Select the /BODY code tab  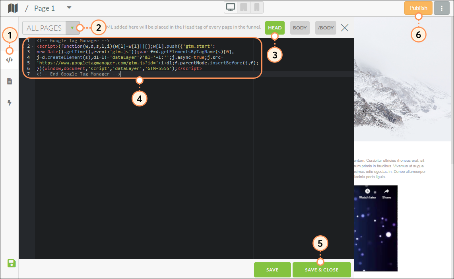tap(326, 28)
